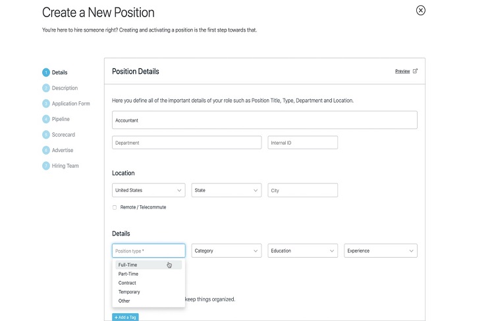Screen dimensions: 494x321
Task: Click the Internal ID input field
Action: click(x=303, y=143)
